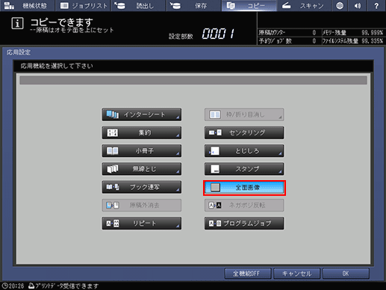Click the リピート A icon
The height and width of the screenshot is (290, 386).
tap(113, 223)
